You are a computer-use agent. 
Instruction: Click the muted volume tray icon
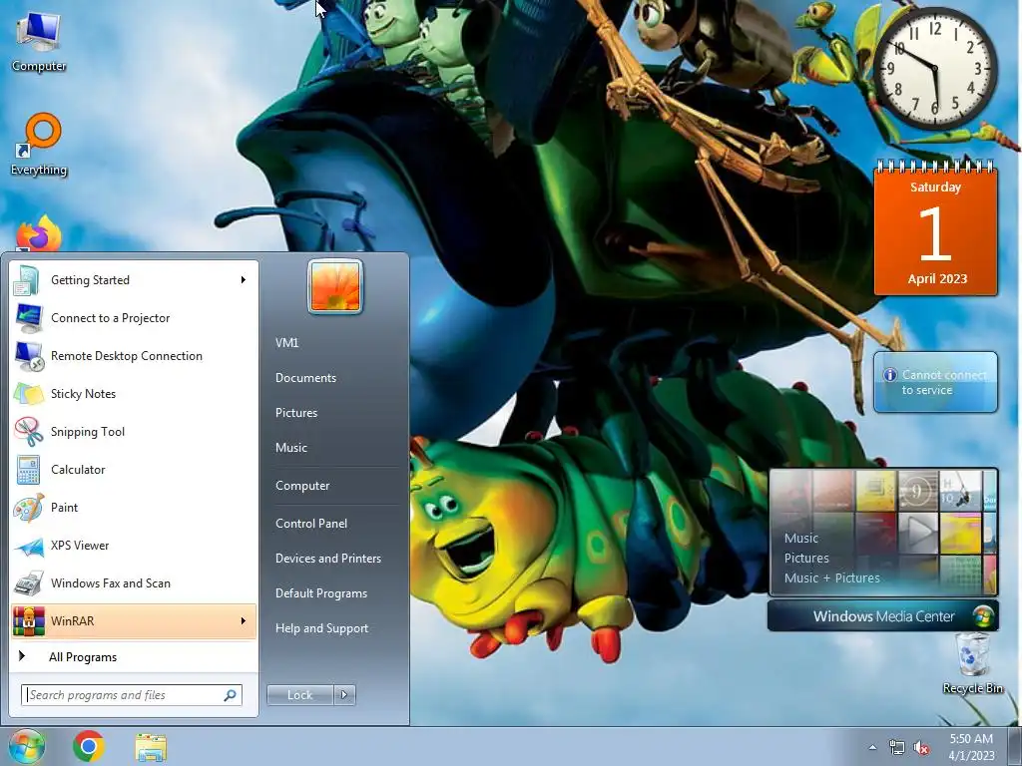pyautogui.click(x=921, y=748)
